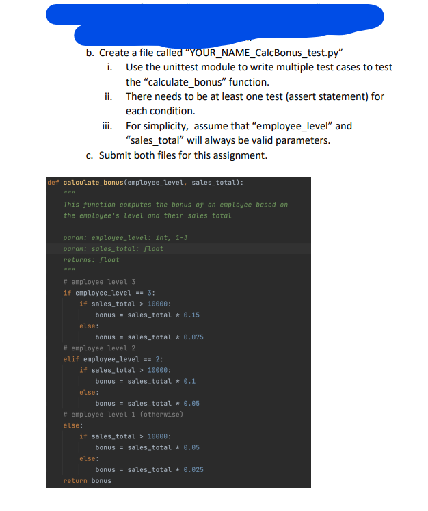The height and width of the screenshot is (511, 428).
Task: Click the text "each condition."
Action: tap(160, 111)
